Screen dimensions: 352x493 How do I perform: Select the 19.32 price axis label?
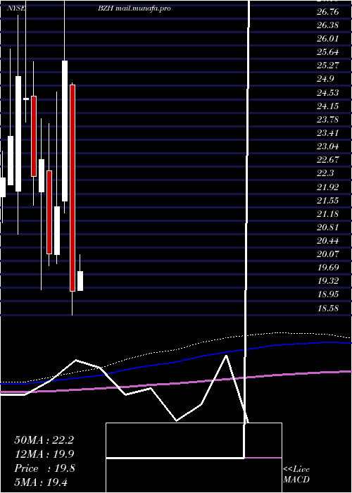point(327,281)
